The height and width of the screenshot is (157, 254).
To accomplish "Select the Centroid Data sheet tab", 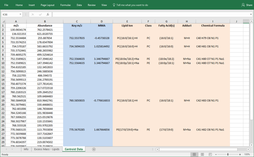I will pos(74,149).
